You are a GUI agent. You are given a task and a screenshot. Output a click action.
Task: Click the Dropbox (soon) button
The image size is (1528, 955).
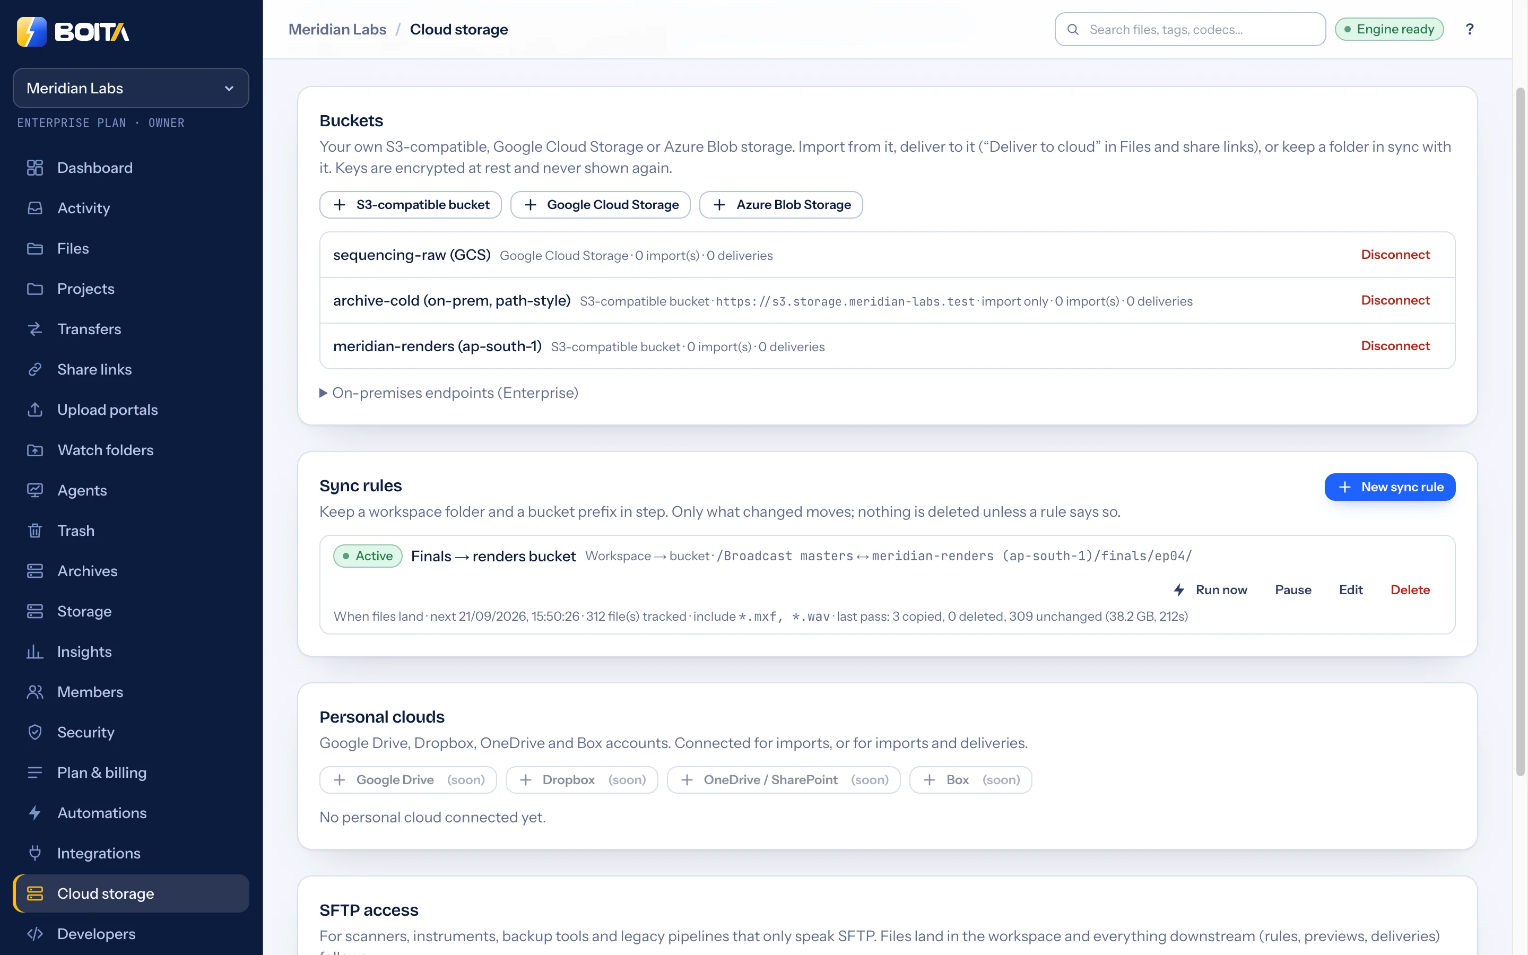coord(581,780)
